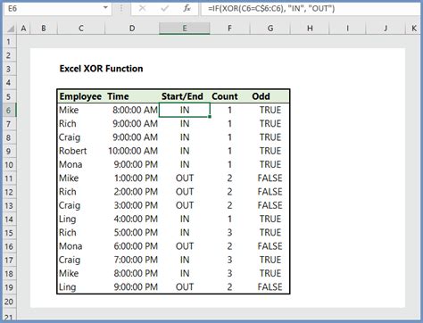The image size is (423, 323).
Task: Select OUT cell in row 16
Action: coord(185,246)
